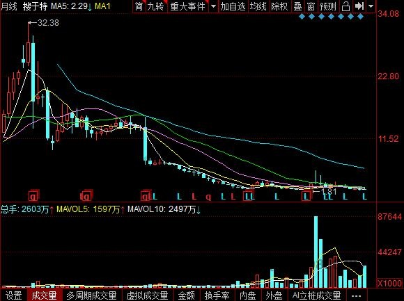Click the 预测 forecast button

(x=327, y=6)
